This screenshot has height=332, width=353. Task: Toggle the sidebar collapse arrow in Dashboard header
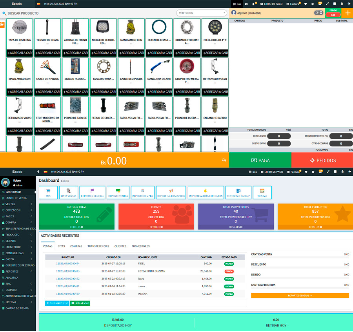pyautogui.click(x=38, y=172)
